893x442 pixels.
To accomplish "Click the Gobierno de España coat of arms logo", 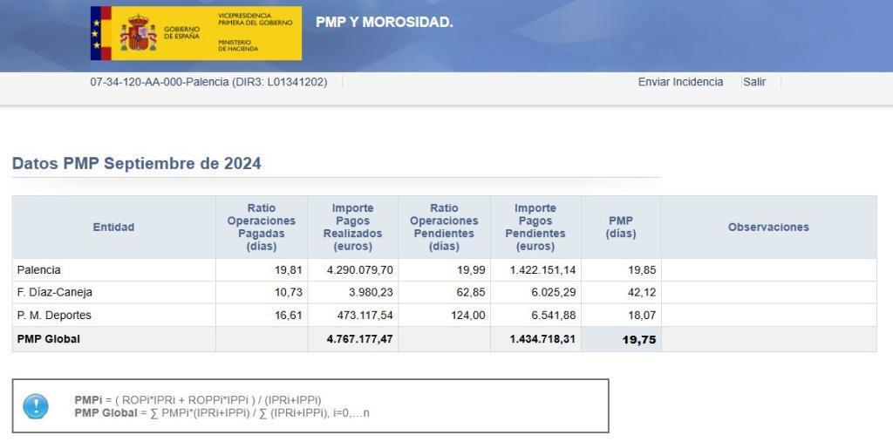I will [x=138, y=33].
